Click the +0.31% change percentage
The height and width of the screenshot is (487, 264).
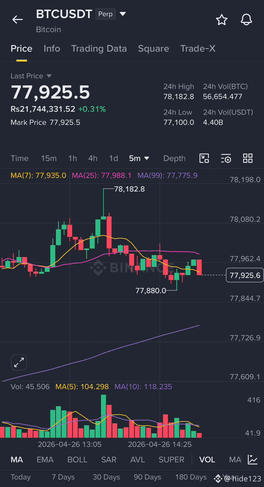pyautogui.click(x=92, y=109)
